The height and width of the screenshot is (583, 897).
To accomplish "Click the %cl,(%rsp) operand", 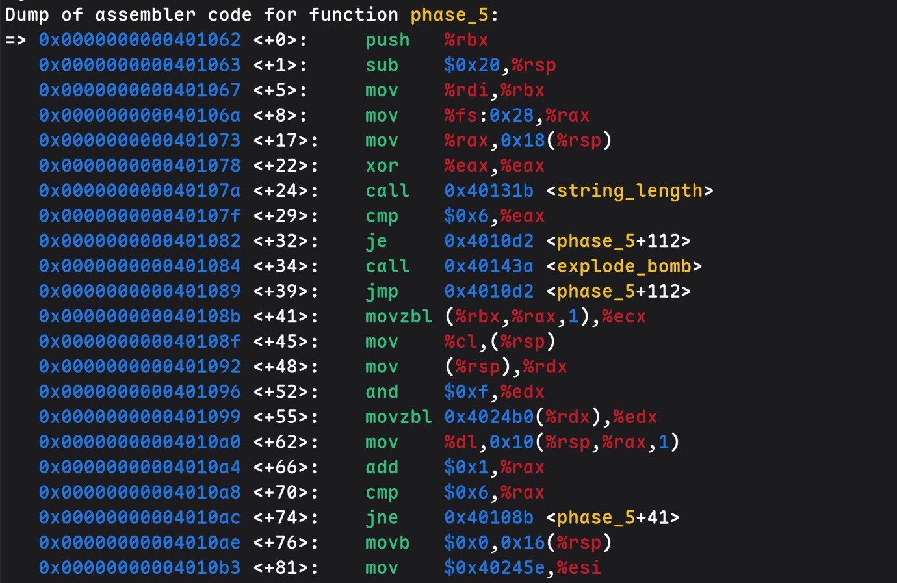I will pyautogui.click(x=500, y=342).
